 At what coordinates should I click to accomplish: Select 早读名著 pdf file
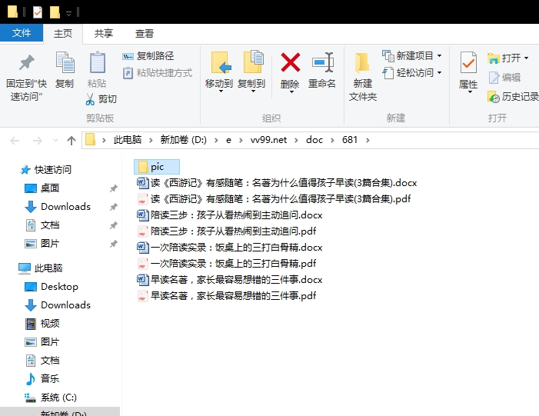click(227, 296)
